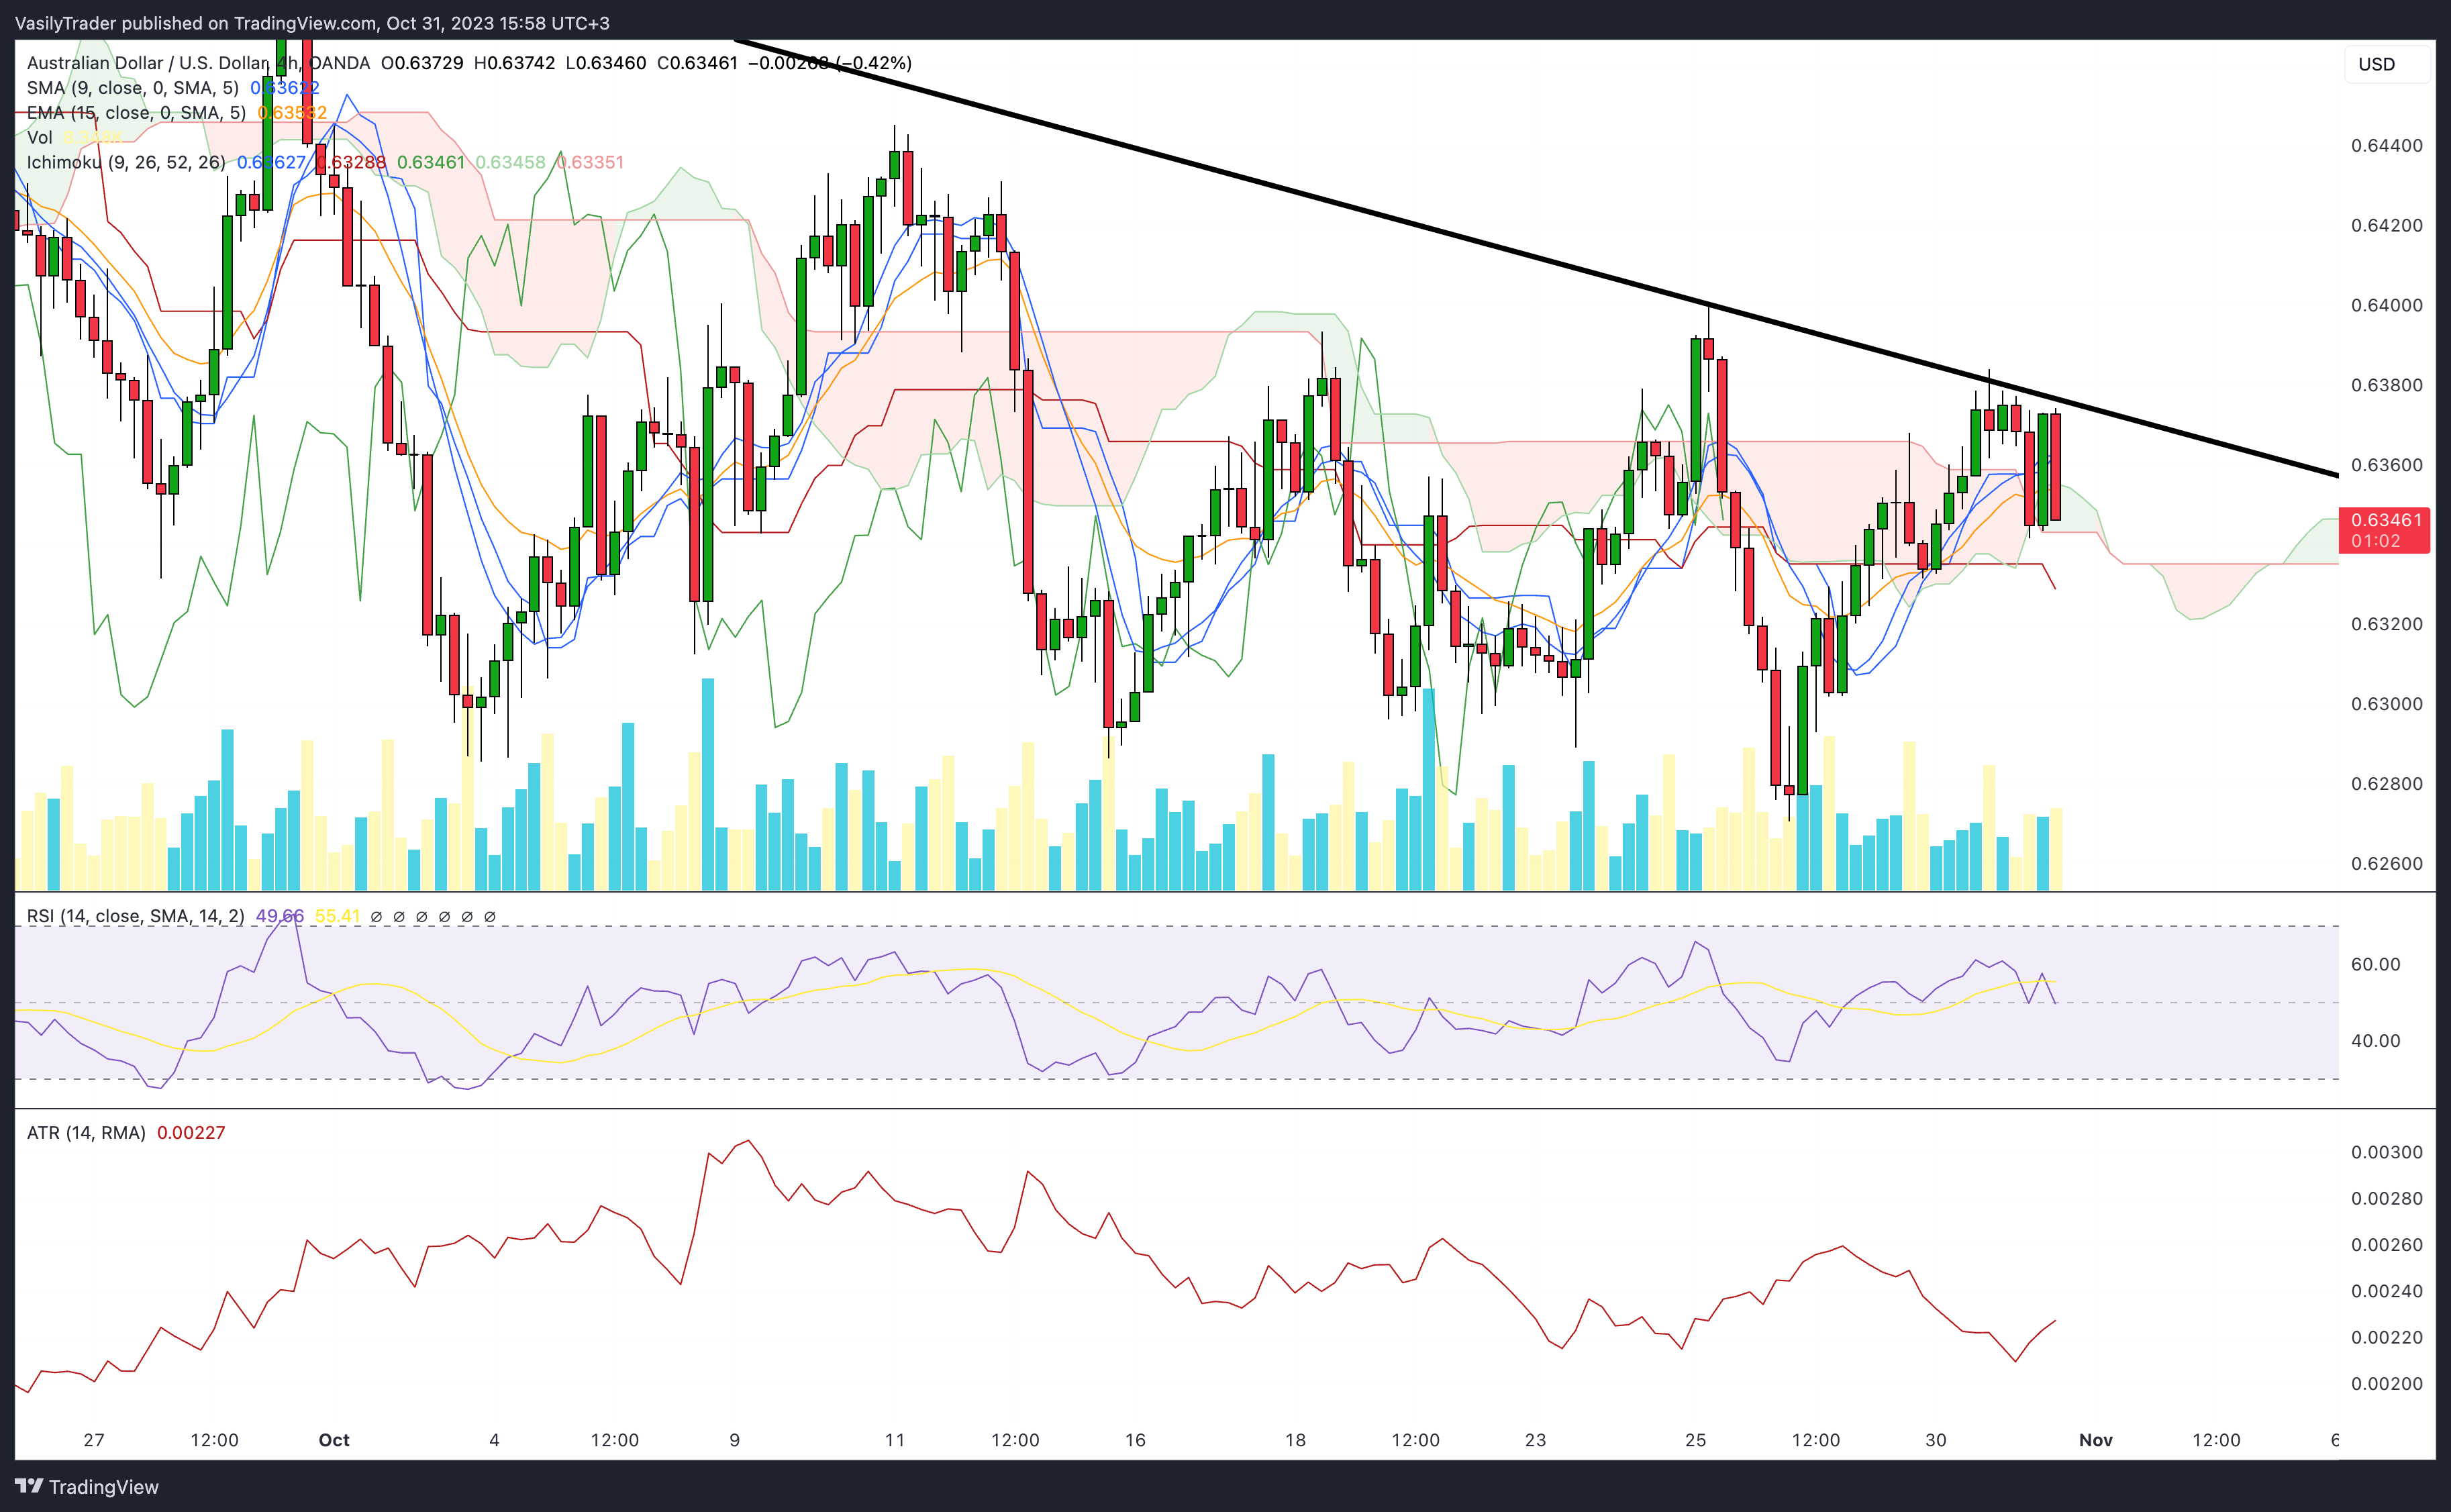
Task: Click the 0.63600 price axis label
Action: click(2387, 466)
